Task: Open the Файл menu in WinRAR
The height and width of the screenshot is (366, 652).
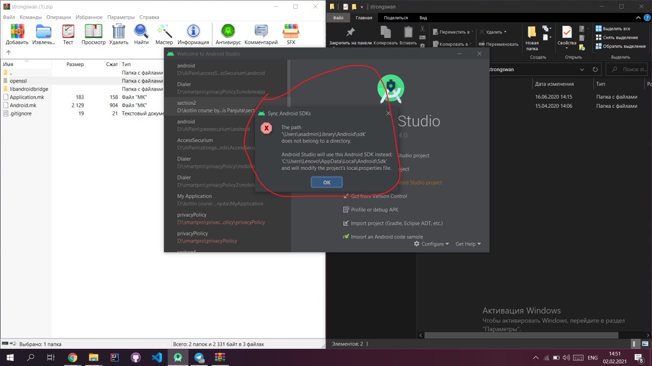Action: point(9,17)
